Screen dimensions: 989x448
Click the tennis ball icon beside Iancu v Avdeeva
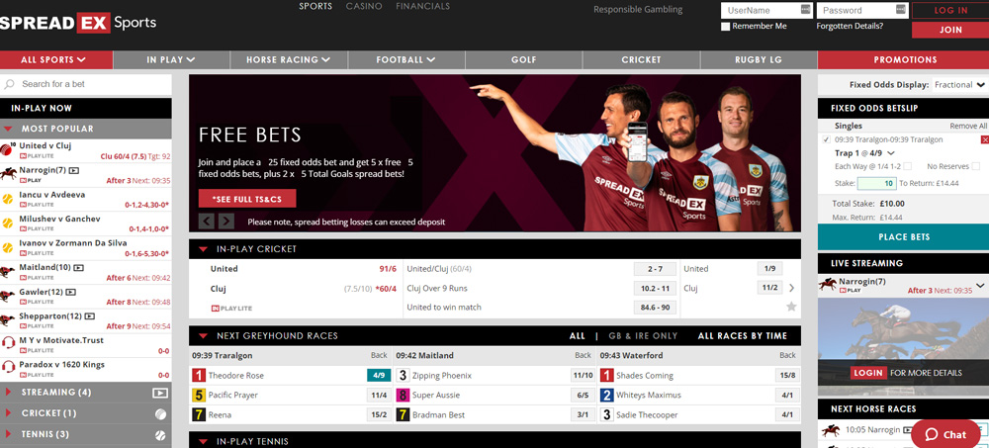[x=8, y=199]
